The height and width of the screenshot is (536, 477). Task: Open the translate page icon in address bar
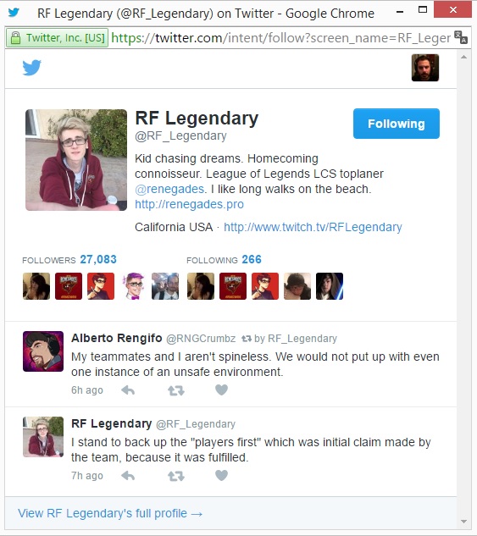point(460,37)
